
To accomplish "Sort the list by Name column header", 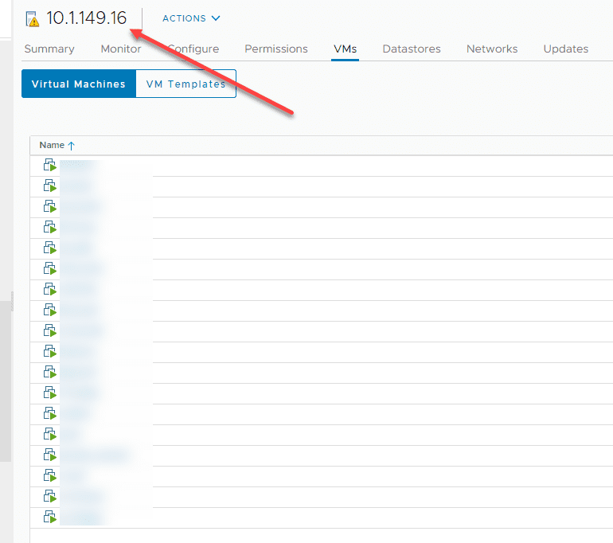I will tap(52, 145).
